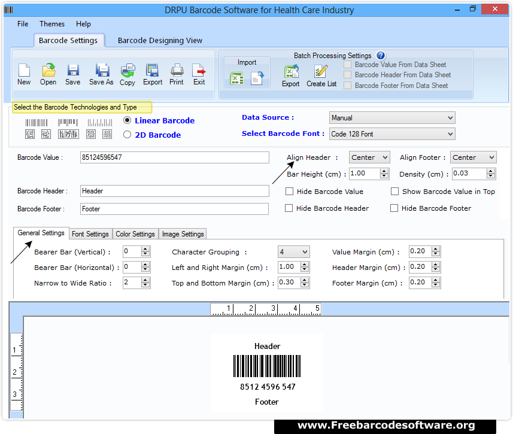
Task: Click the Barcode Header input field
Action: [x=175, y=191]
